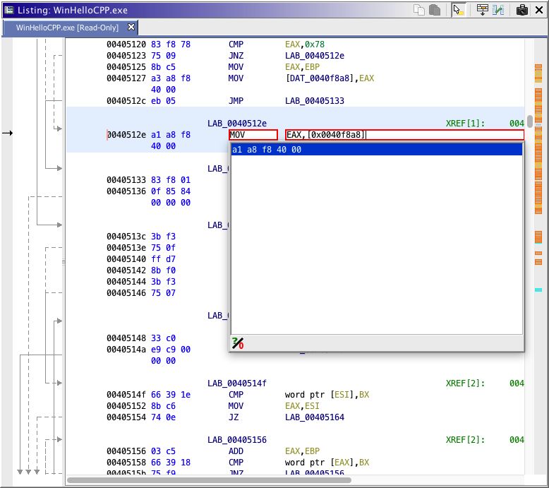
Task: Click the LAB_00405133 operand of the JMP
Action: [315, 101]
